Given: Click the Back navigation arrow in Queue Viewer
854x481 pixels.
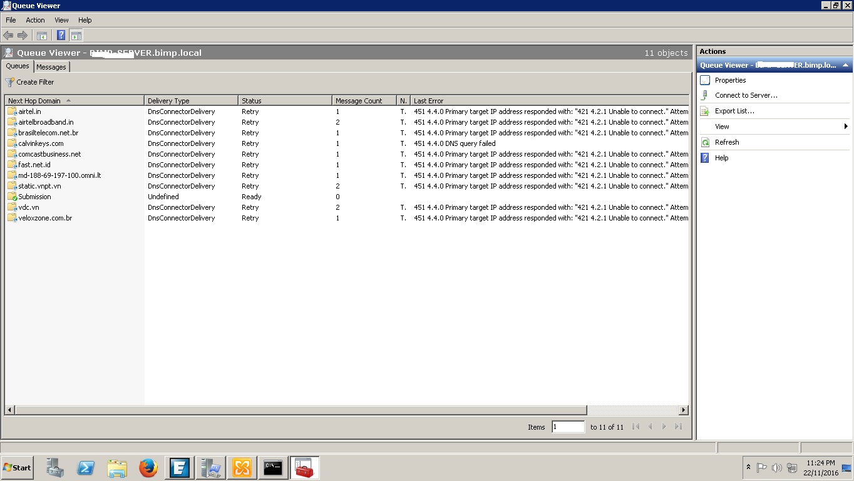Looking at the screenshot, I should [x=8, y=35].
